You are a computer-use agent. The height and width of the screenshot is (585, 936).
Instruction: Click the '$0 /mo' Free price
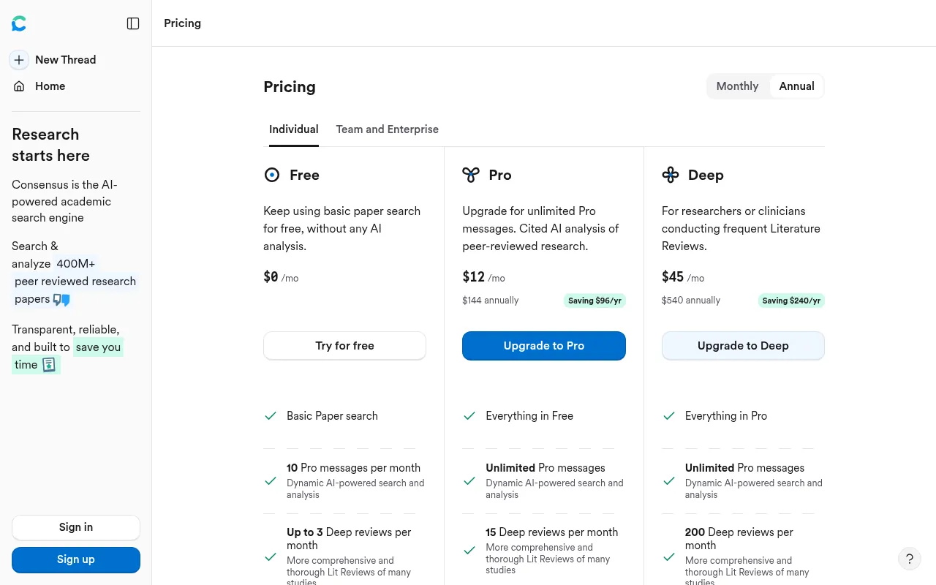(x=281, y=277)
